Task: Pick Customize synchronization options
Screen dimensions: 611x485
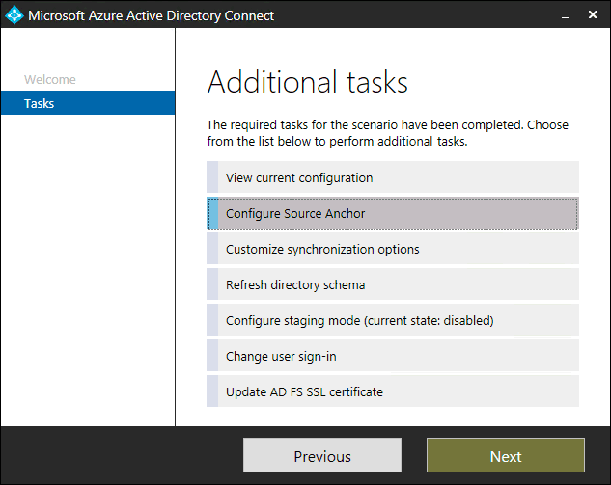Action: coord(393,249)
